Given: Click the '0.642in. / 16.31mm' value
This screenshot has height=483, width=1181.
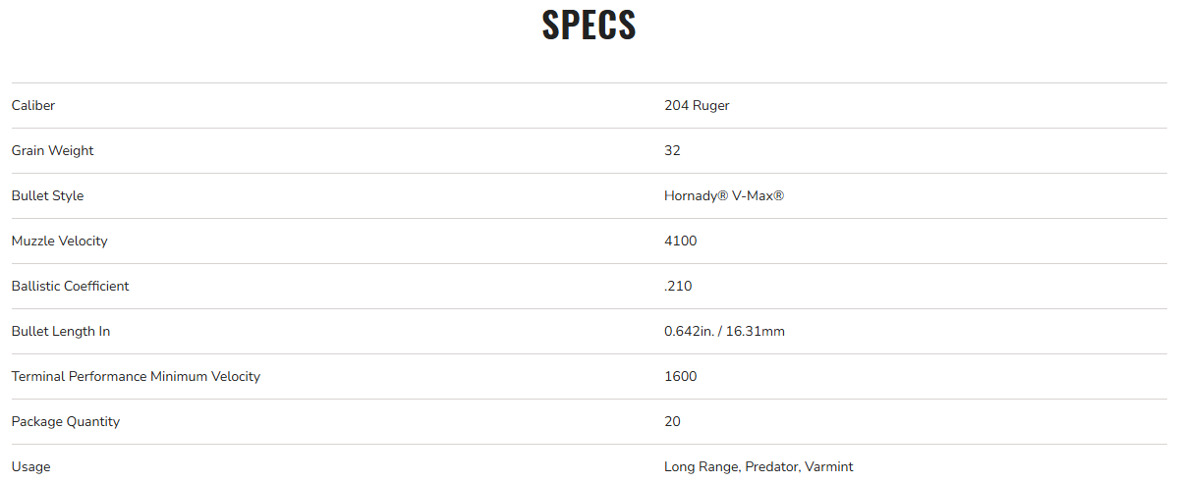Looking at the screenshot, I should tap(724, 331).
